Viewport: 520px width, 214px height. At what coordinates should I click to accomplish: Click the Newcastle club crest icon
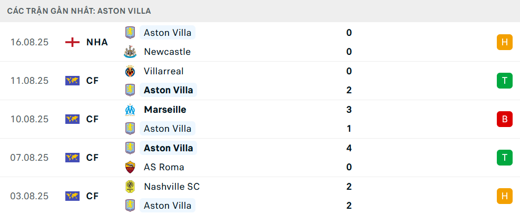pyautogui.click(x=130, y=52)
